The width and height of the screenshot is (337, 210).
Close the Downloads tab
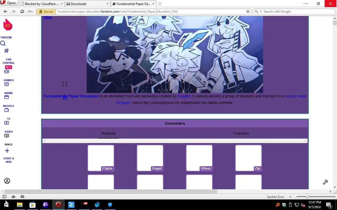(107, 4)
